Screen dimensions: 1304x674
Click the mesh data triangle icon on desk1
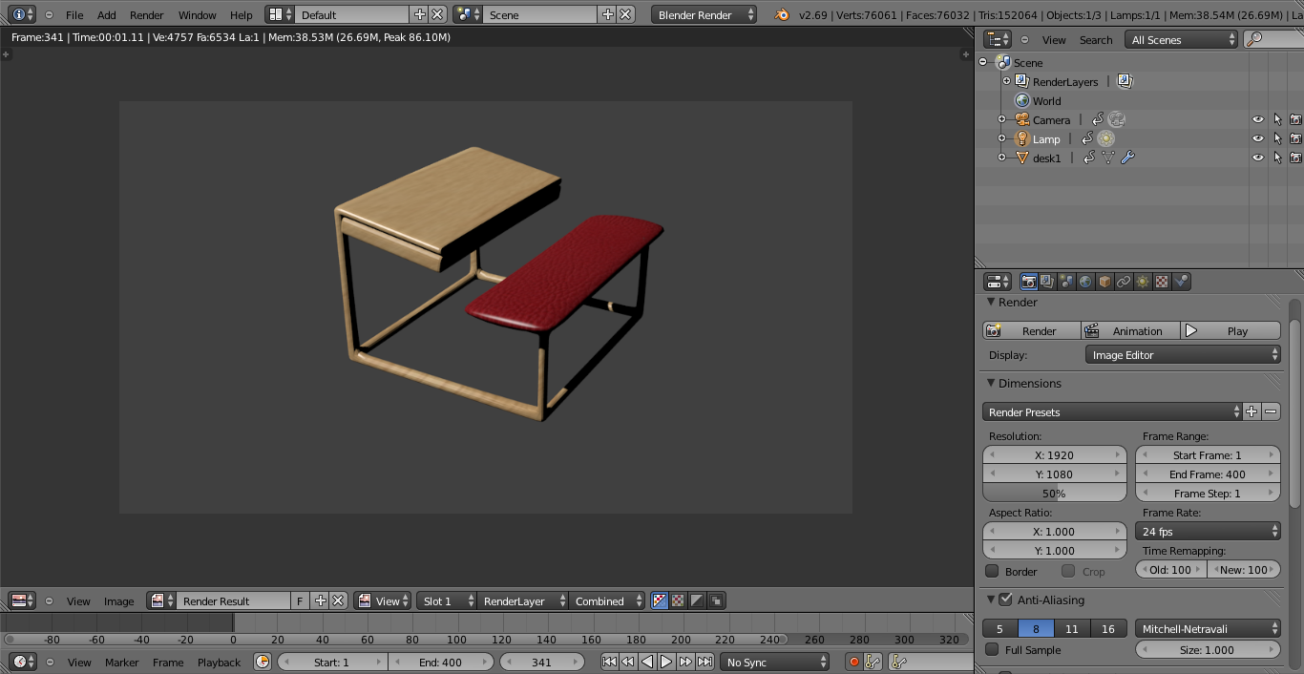[1108, 158]
